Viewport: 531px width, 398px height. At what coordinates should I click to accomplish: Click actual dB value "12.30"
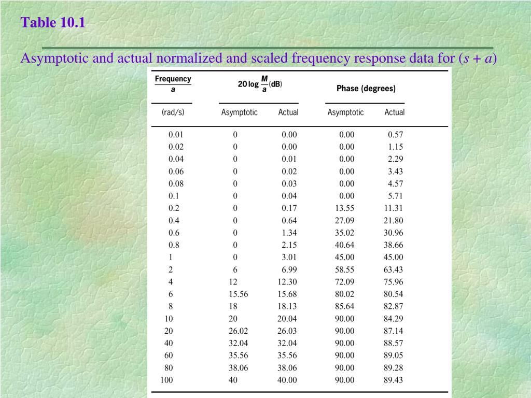(287, 281)
